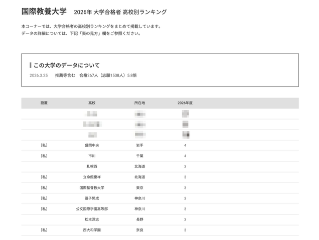Click the count 4 in 市川 row
This screenshot has width=319, height=240.
coord(185,156)
